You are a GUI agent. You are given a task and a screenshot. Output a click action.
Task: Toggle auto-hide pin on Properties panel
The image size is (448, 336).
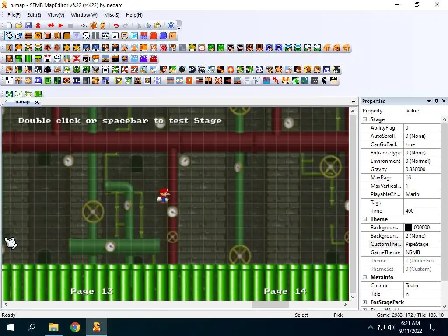click(436, 101)
